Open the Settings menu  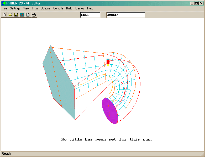tap(15, 8)
